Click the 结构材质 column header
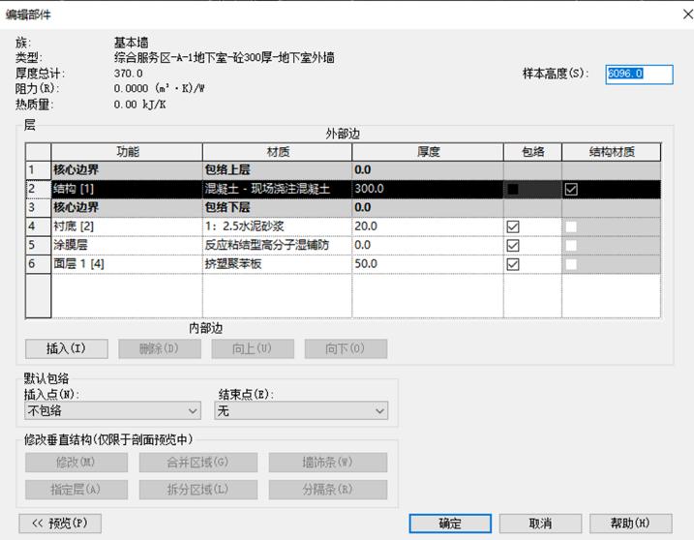694x540 pixels. [612, 152]
